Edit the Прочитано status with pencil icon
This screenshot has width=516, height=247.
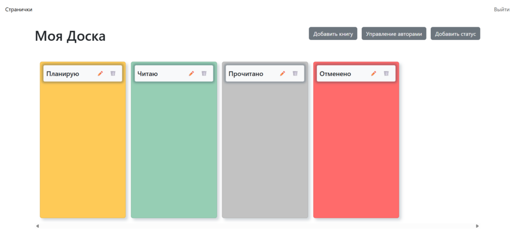click(x=283, y=74)
